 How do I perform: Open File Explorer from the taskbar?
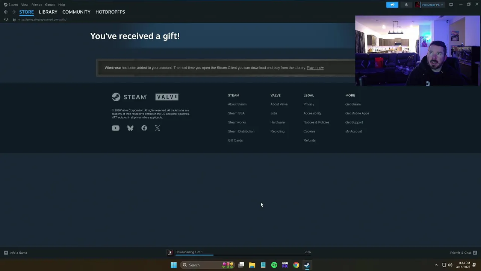coord(252,265)
